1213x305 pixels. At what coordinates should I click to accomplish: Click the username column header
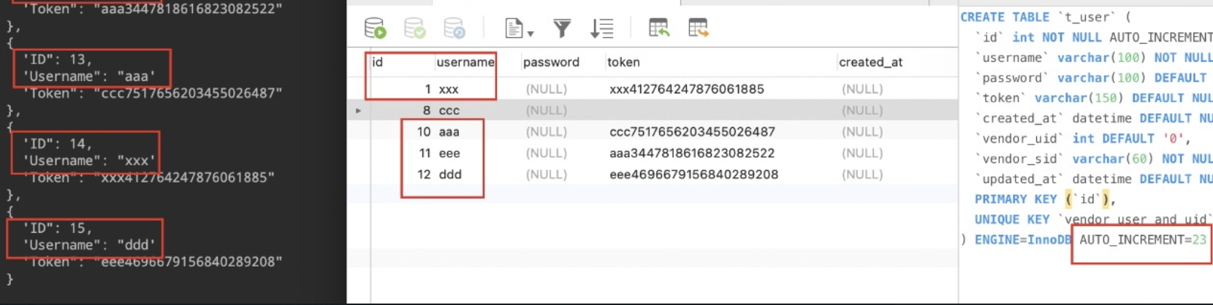tap(465, 62)
